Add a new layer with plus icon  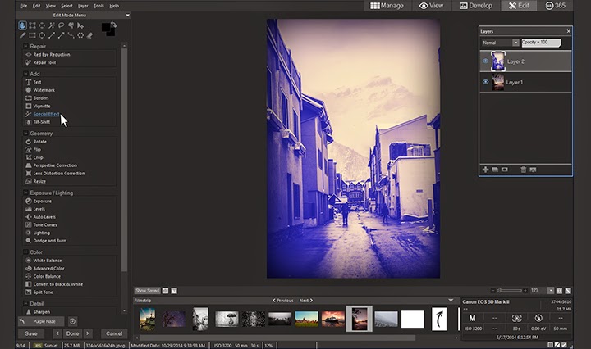click(x=485, y=170)
